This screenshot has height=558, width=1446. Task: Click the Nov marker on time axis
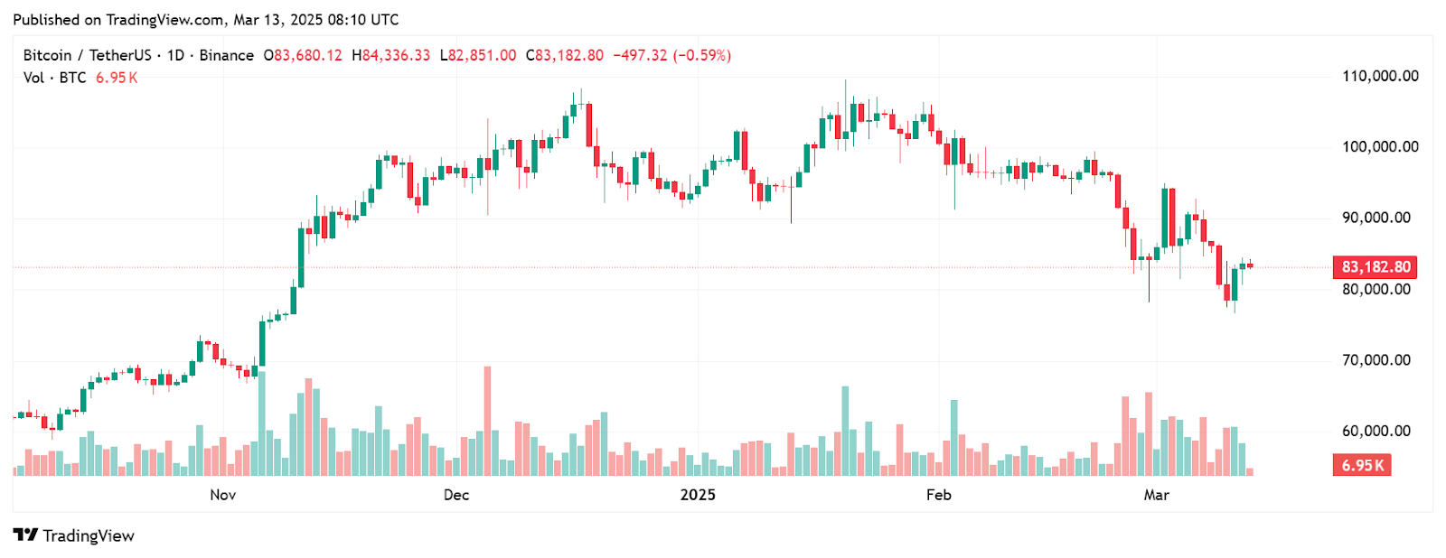point(222,495)
